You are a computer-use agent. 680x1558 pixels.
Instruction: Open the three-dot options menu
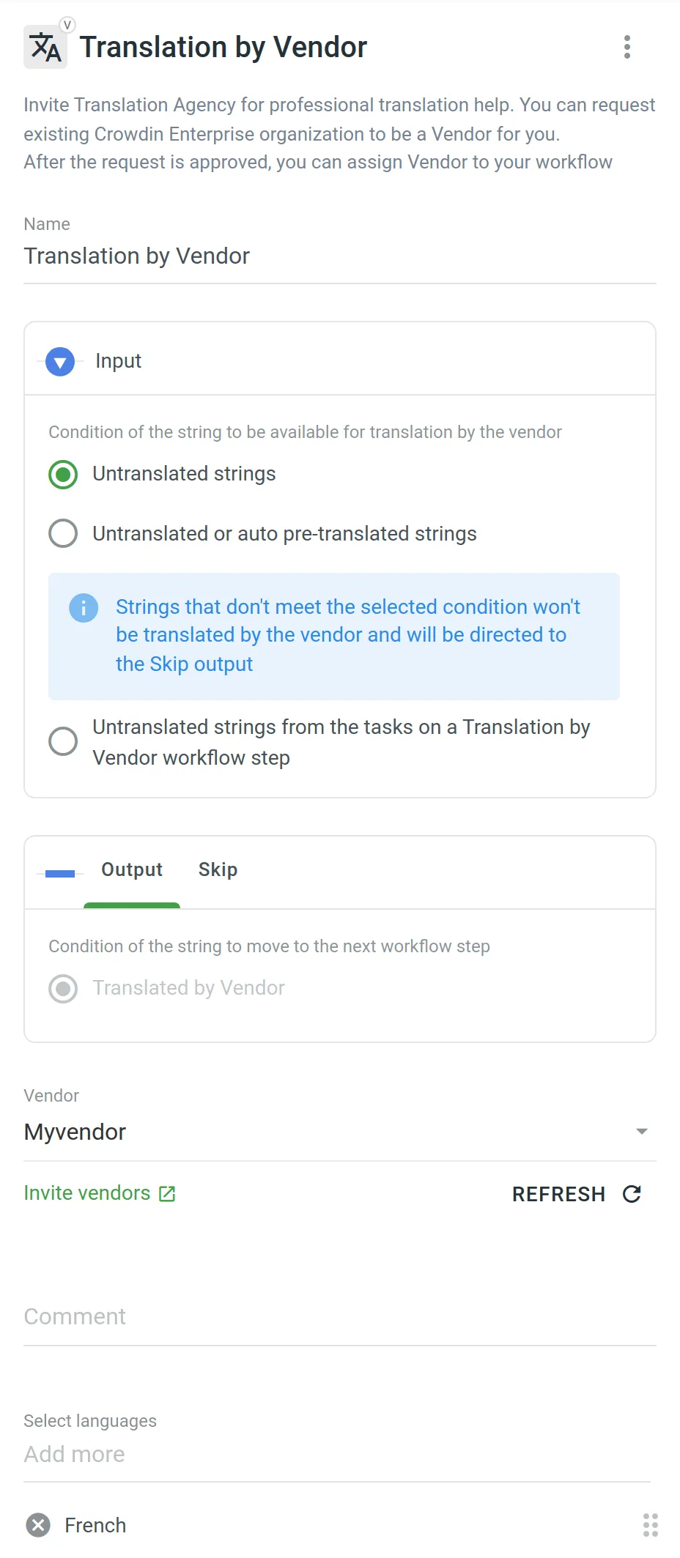click(627, 47)
